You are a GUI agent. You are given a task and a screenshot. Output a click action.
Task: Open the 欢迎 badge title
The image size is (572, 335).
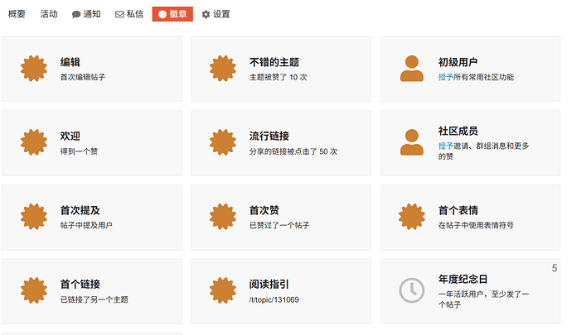click(70, 136)
